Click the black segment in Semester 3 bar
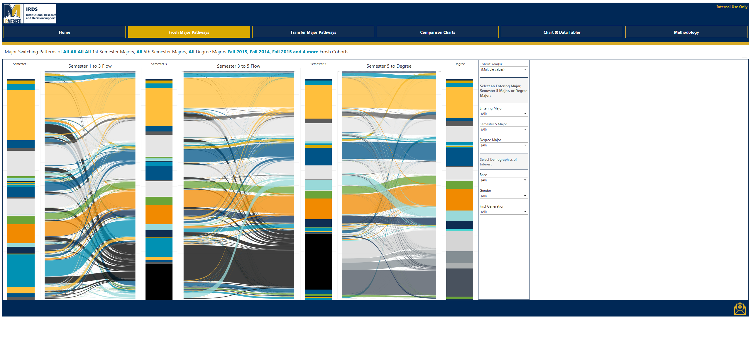Screen dimensions: 751x349 (159, 281)
